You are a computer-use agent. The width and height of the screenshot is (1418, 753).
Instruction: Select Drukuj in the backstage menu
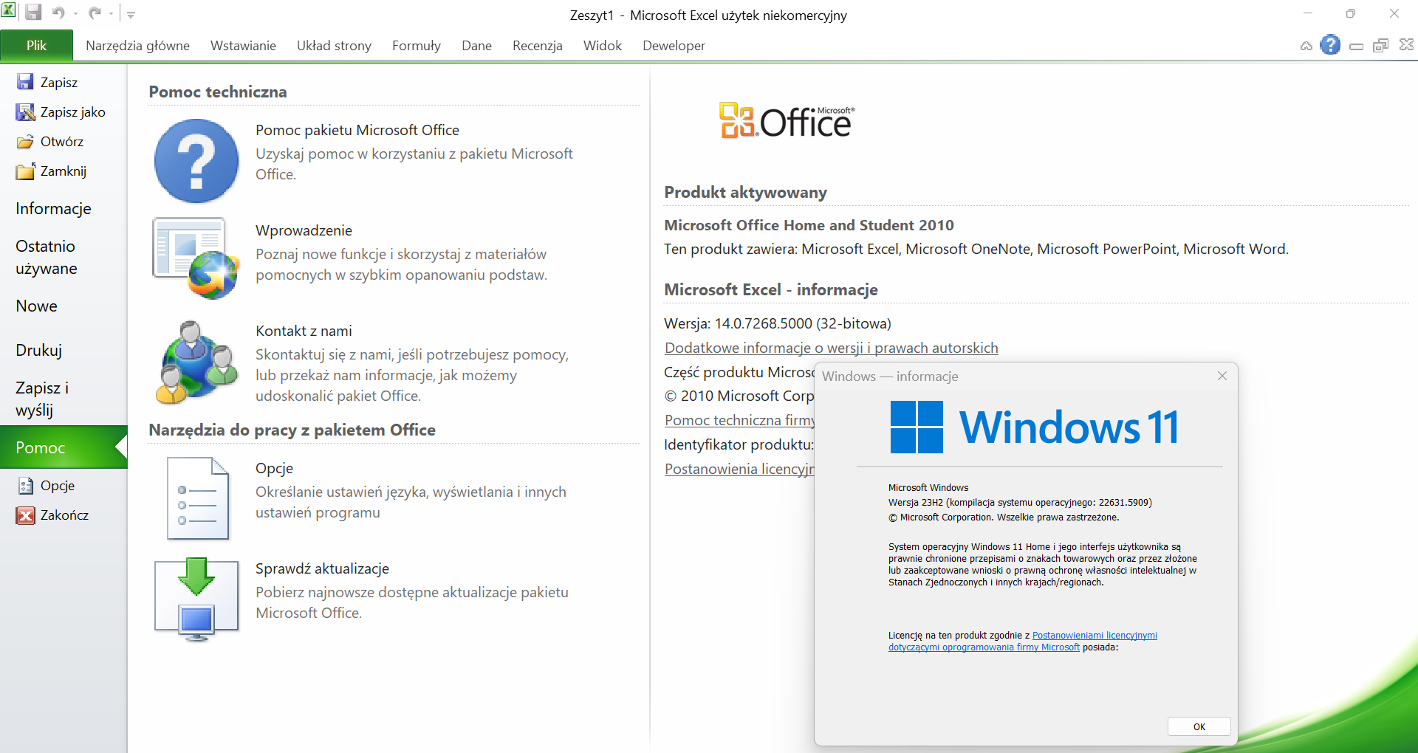pyautogui.click(x=38, y=350)
